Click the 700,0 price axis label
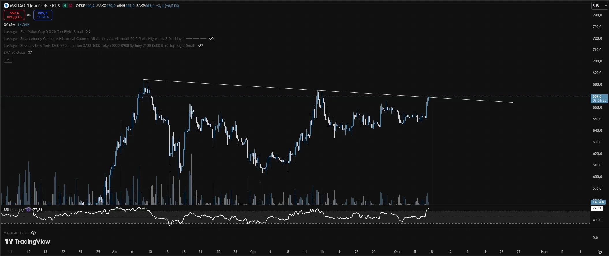Screen dimensions: 609x256 click(597, 61)
